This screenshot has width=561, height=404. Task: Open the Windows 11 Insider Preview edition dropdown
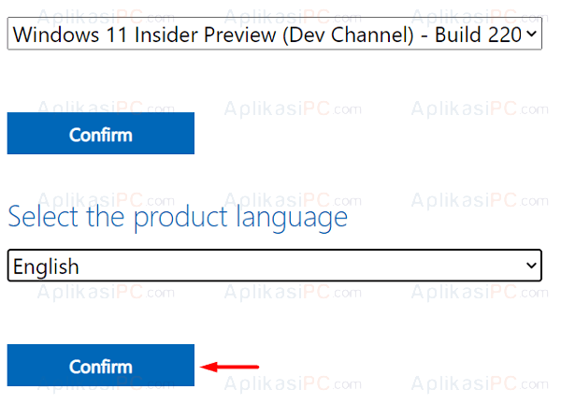(274, 34)
